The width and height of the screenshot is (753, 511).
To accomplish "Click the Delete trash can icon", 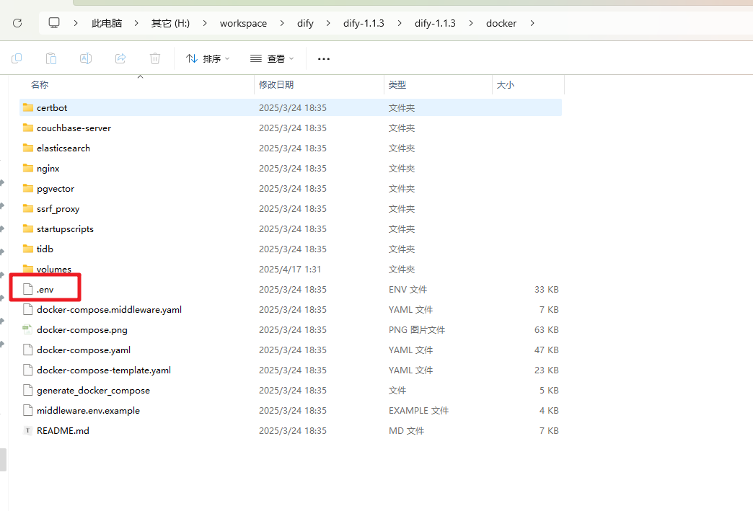I will (155, 58).
